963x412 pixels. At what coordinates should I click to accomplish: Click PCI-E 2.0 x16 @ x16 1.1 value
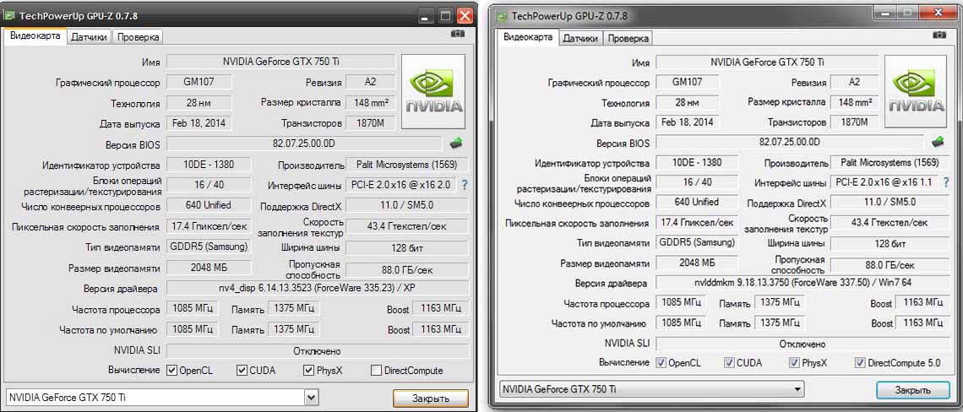884,182
